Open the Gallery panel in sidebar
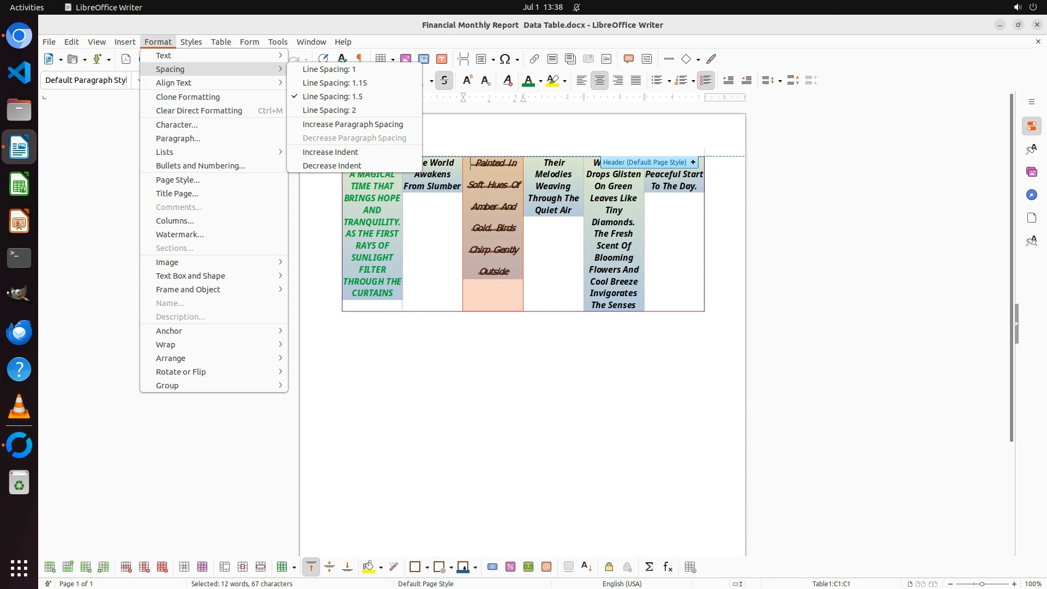This screenshot has height=589, width=1047. [1031, 172]
